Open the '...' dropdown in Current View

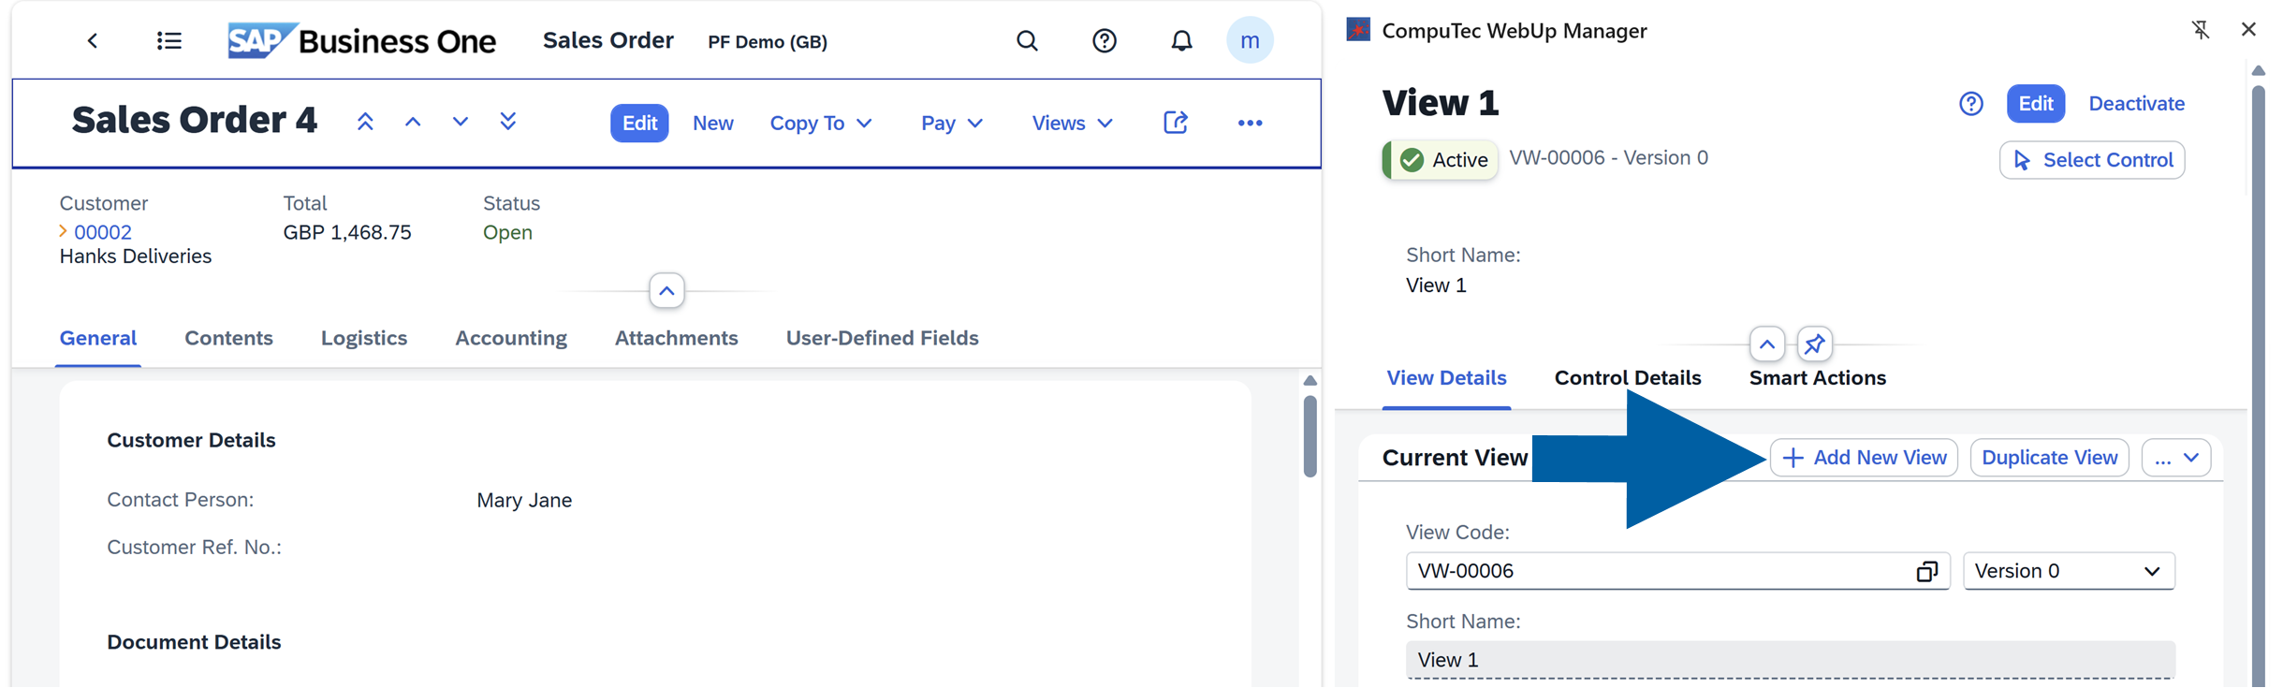(x=2176, y=458)
